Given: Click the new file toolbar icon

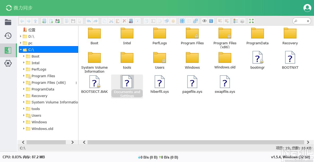Looking at the screenshot, I should click(51, 21).
